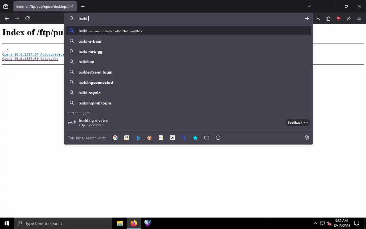
Task: Close the Index of /ftp/pub tab
Action: click(72, 6)
